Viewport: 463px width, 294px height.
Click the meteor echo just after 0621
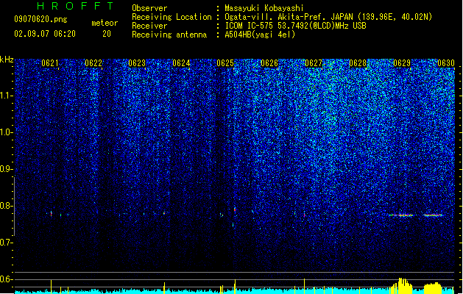click(52, 213)
